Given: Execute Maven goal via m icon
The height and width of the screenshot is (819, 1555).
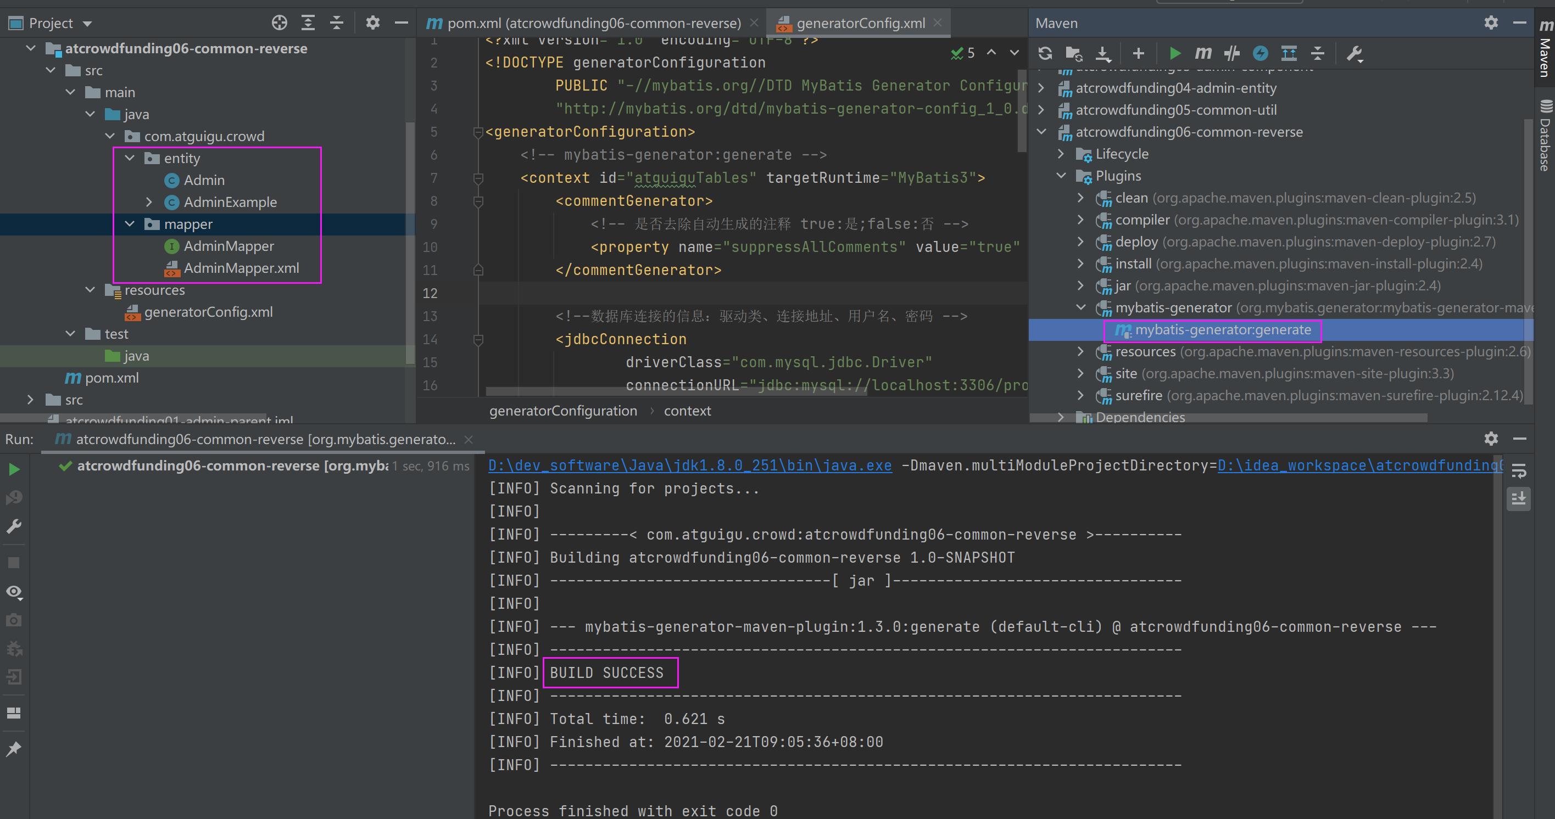Looking at the screenshot, I should pos(1202,54).
